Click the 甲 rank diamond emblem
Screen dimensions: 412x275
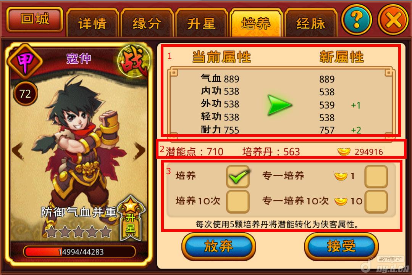[24, 62]
